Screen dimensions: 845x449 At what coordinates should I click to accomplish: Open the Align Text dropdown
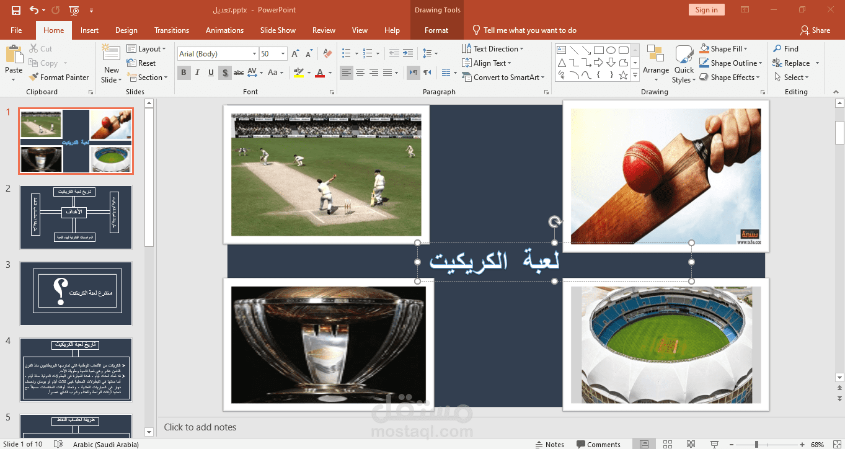(487, 63)
